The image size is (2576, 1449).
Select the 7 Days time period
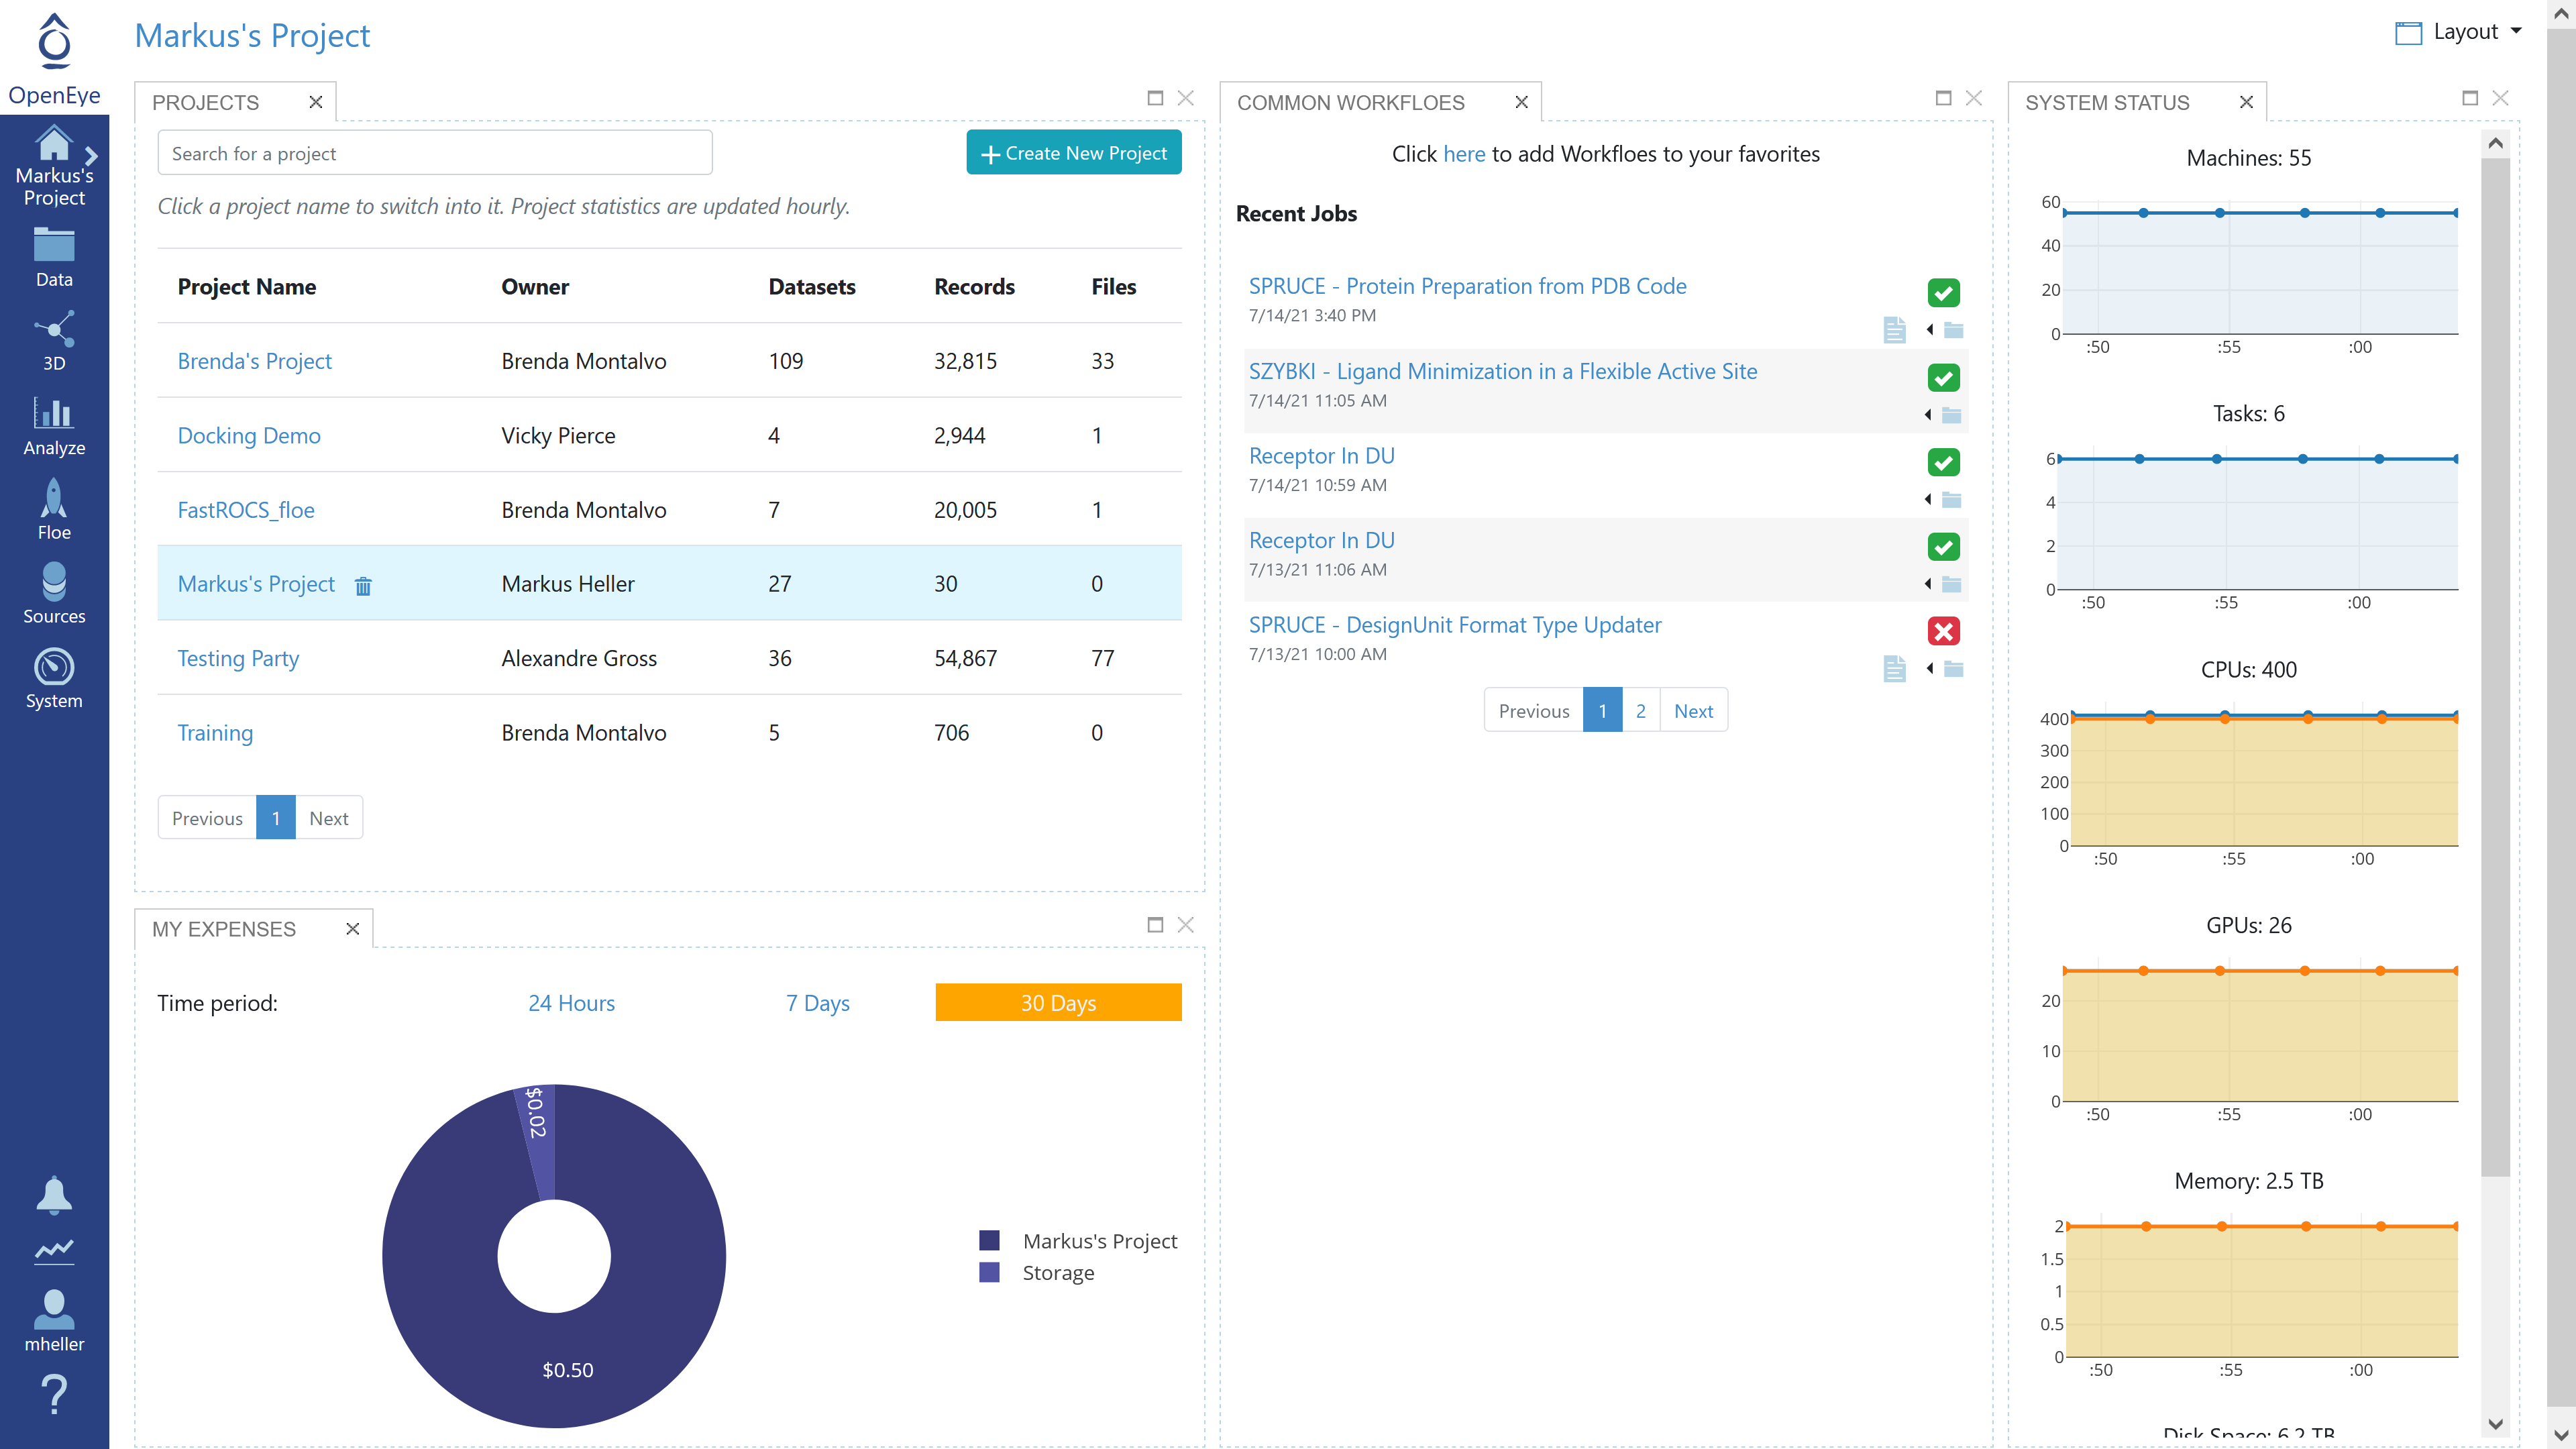(x=817, y=1003)
